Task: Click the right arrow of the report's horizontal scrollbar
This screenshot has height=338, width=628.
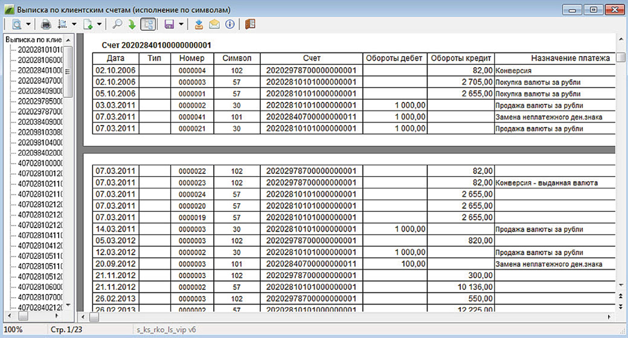Action: pyautogui.click(x=610, y=316)
